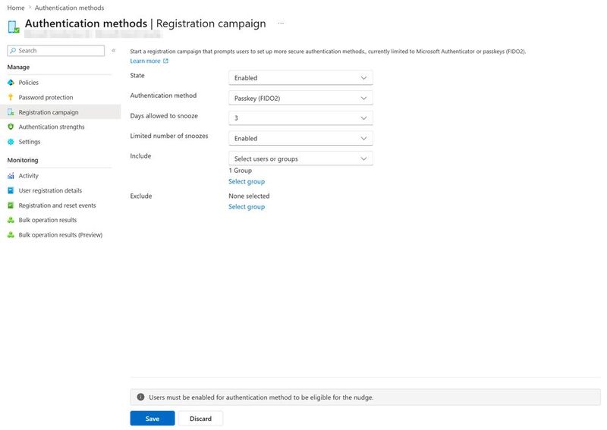Click the 'Days allowed to snooze' label
607x430 pixels.
(164, 116)
